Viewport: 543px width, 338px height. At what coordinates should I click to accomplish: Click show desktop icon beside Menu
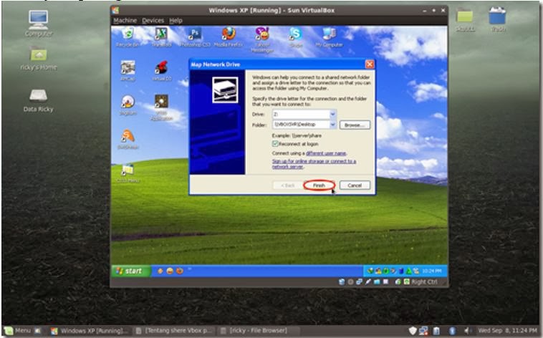point(38,331)
